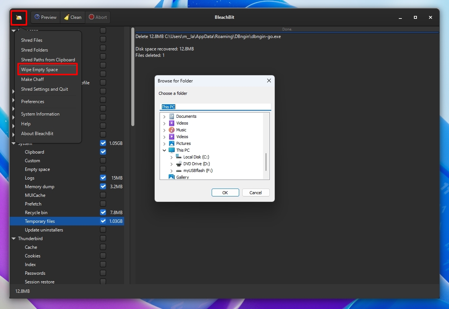Enable the MUICache checkbox

pyautogui.click(x=103, y=195)
